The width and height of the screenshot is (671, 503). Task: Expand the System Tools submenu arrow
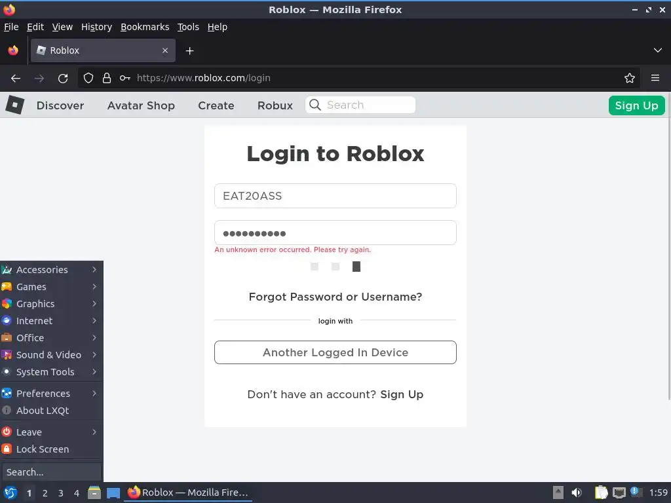94,372
